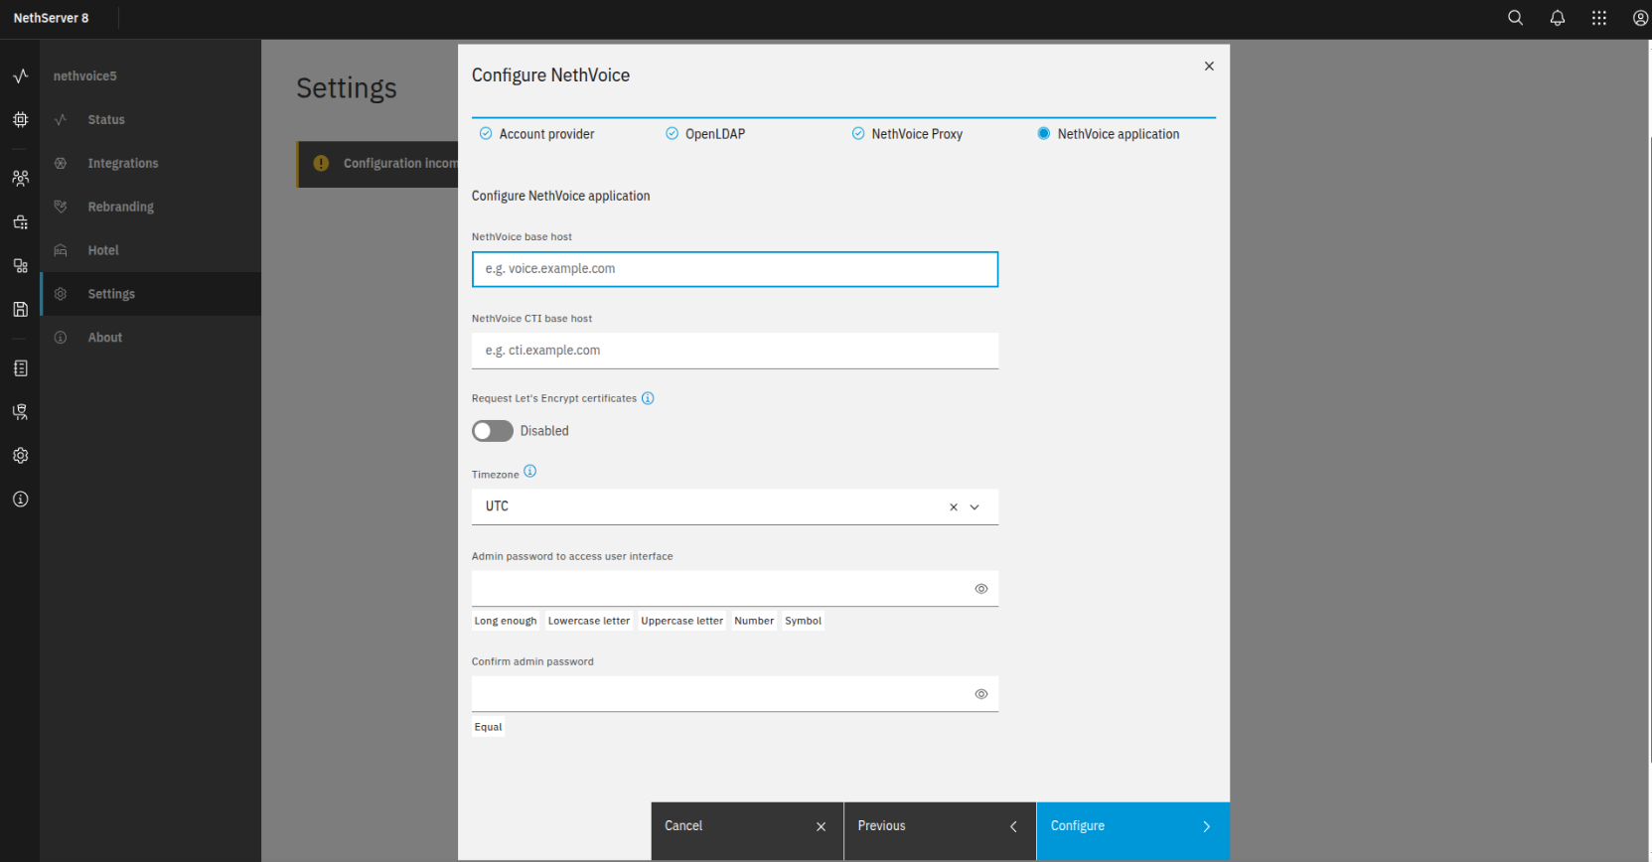Open the user account icon

(x=1640, y=18)
